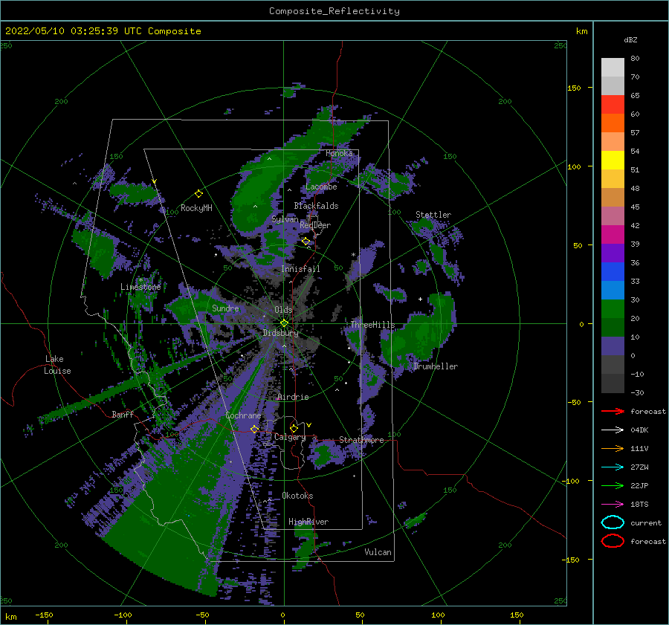
Task: Click the Didsbury label
Action: click(x=280, y=333)
